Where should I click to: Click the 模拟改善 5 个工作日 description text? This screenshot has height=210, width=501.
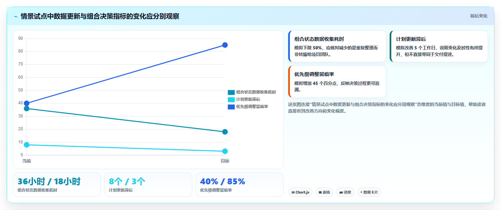pyautogui.click(x=439, y=51)
